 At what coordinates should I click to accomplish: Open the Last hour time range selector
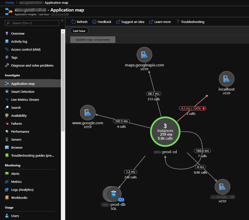tap(79, 31)
